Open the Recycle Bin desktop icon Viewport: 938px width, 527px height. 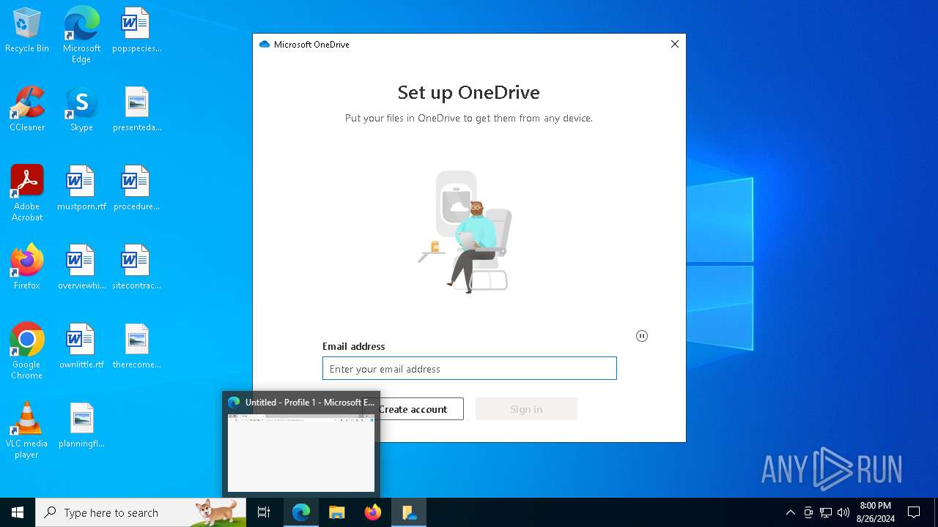[27, 31]
